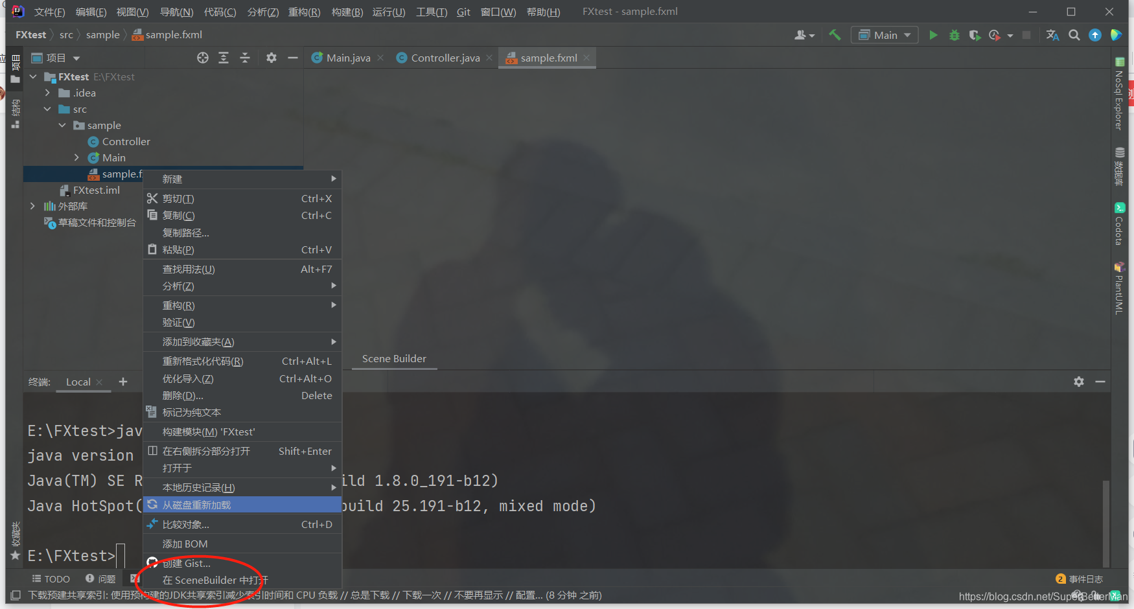Open the Git menu

463,12
